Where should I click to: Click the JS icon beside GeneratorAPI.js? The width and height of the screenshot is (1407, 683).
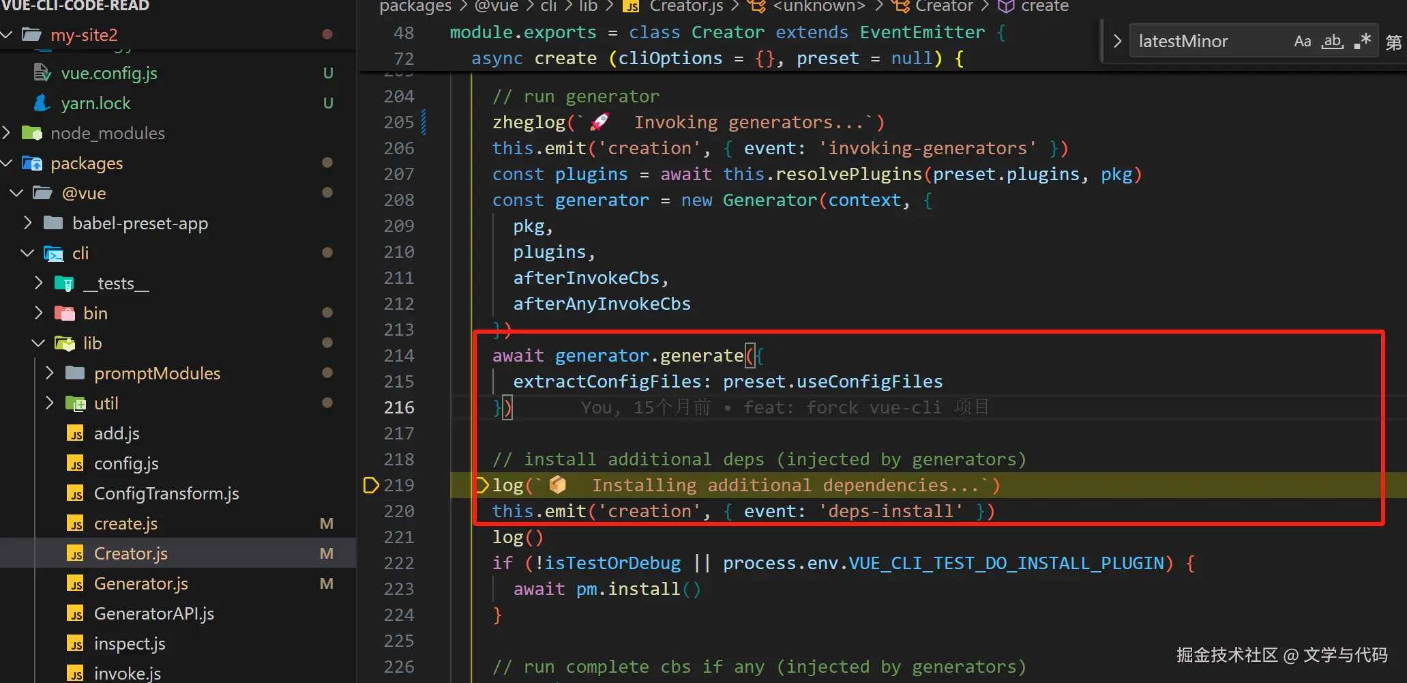click(75, 613)
